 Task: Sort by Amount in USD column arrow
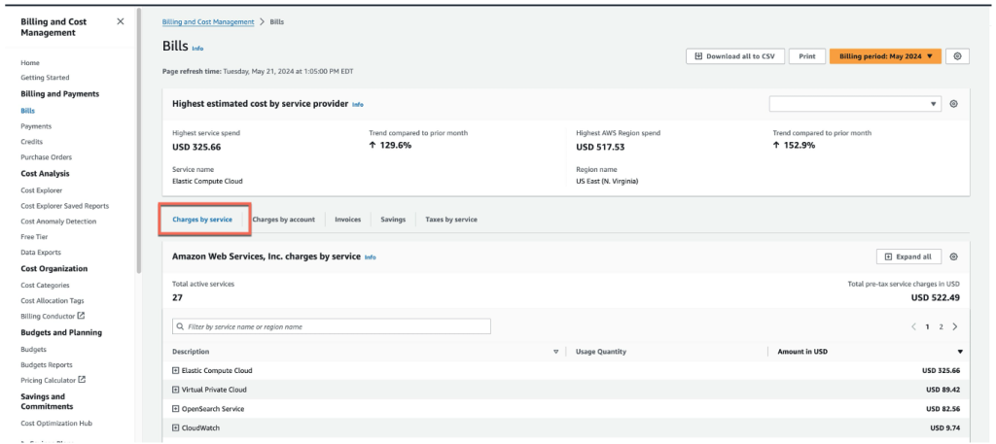click(960, 352)
